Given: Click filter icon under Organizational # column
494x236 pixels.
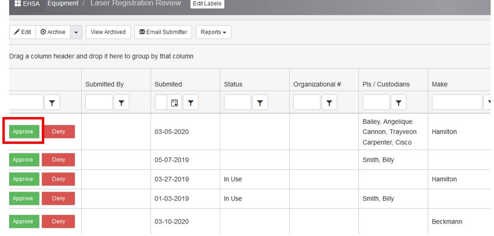Looking at the screenshot, I should point(330,102).
